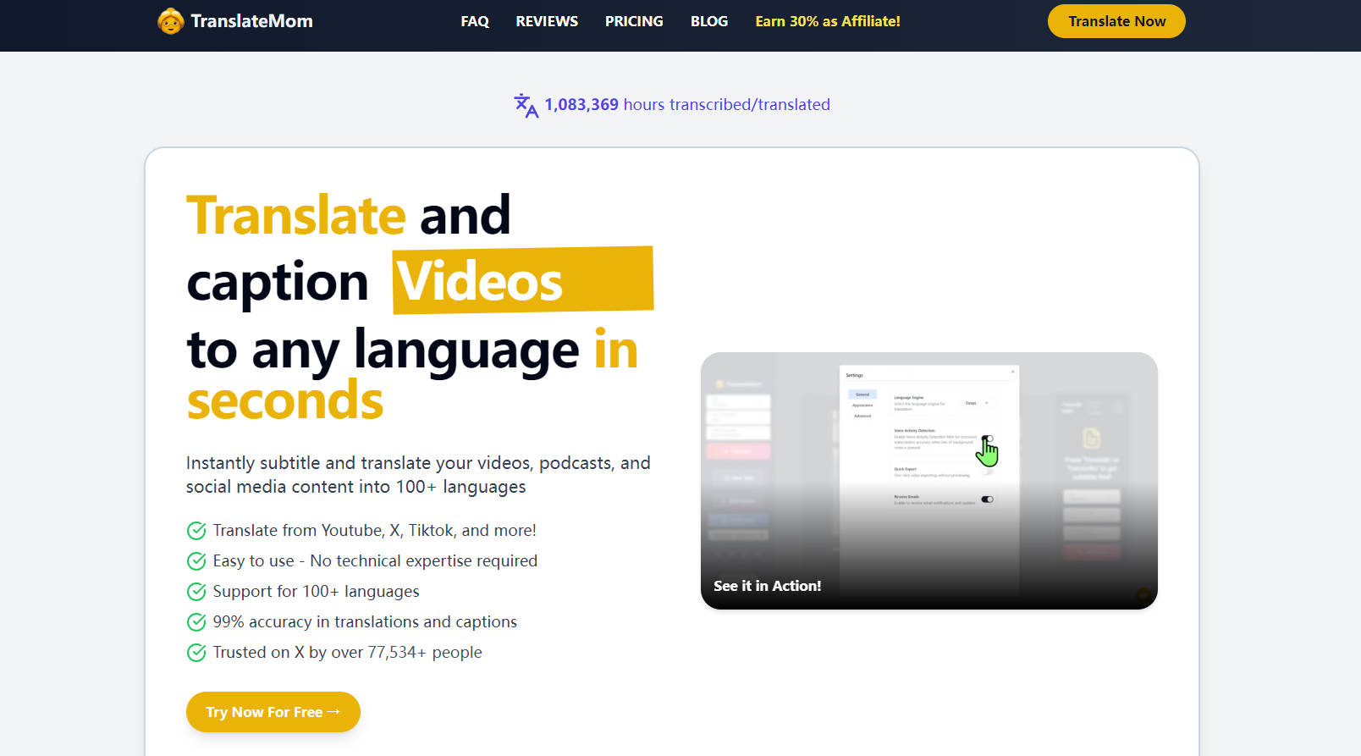Screen dimensions: 1361x756
Task: Open the DeepL language engine dropdown in preview
Action: click(976, 403)
